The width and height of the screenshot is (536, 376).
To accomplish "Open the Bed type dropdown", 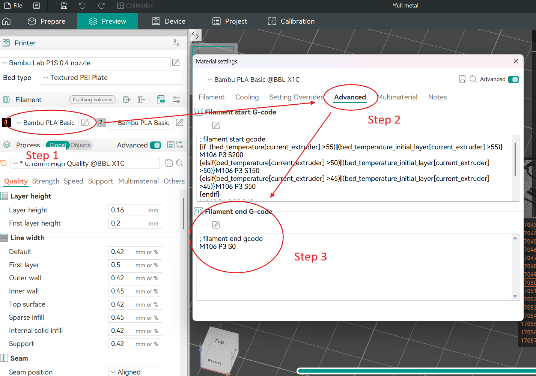I will tap(111, 78).
